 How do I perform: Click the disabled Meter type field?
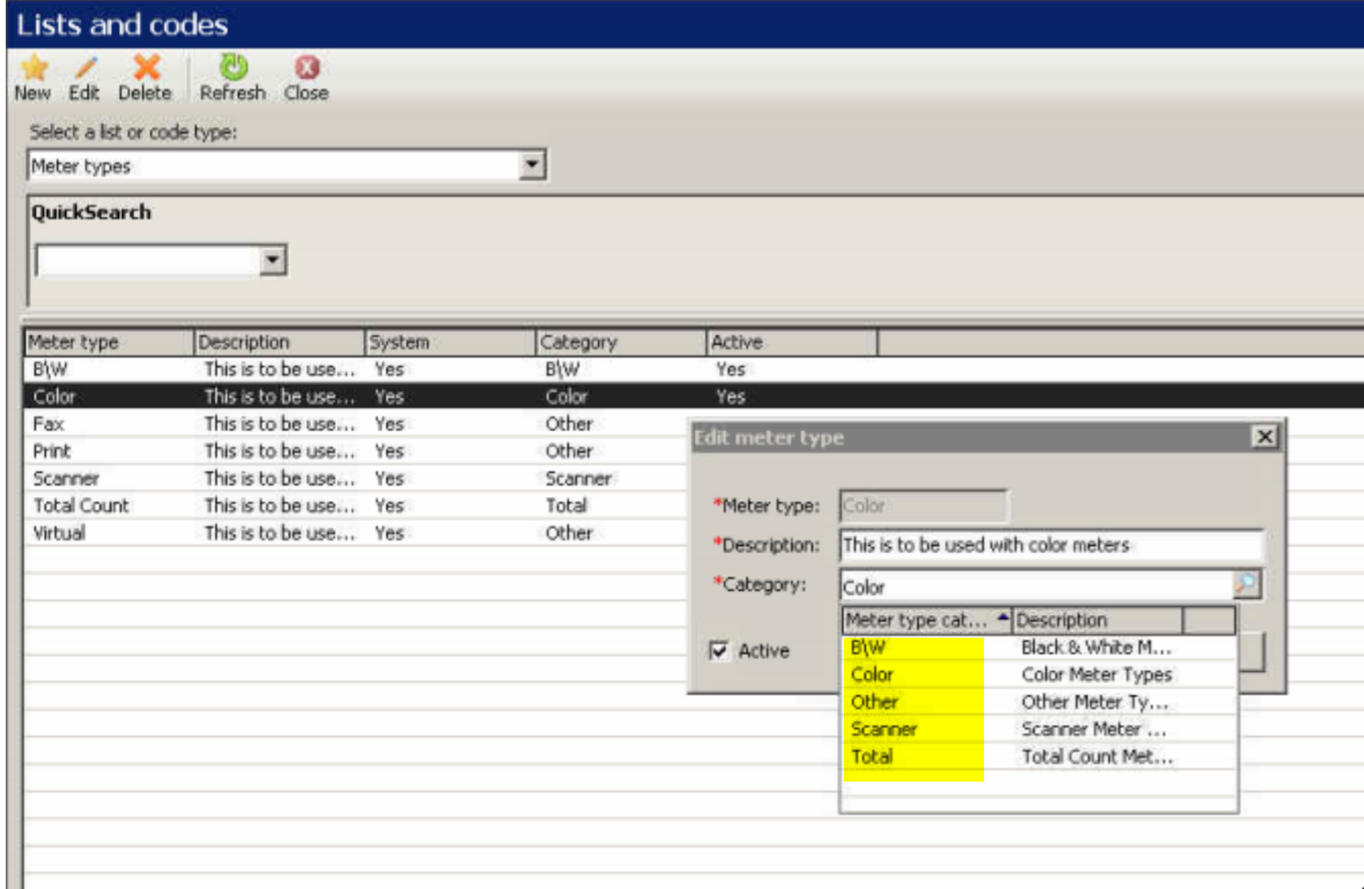(925, 506)
